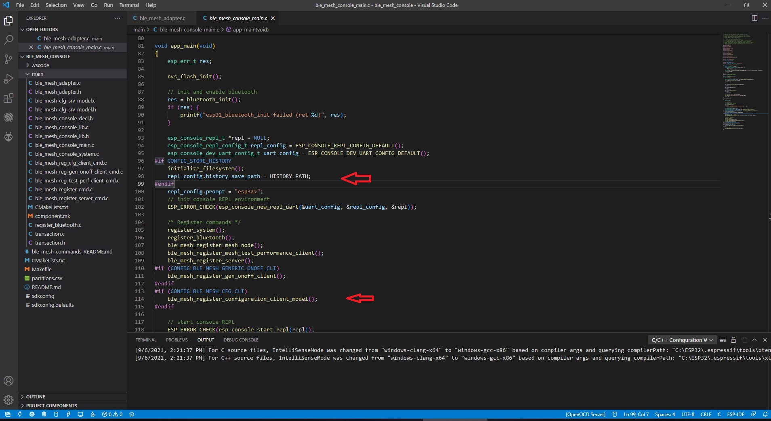Viewport: 771px width, 421px height.
Task: Open SDK configuration editor gear in status bar
Action: pos(32,414)
